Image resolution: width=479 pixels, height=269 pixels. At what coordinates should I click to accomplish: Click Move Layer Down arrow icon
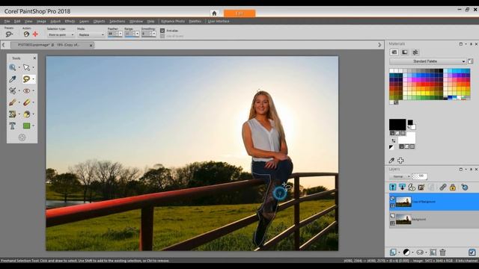click(x=402, y=187)
